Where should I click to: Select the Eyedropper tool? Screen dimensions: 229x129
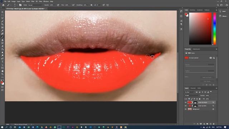coord(3,30)
